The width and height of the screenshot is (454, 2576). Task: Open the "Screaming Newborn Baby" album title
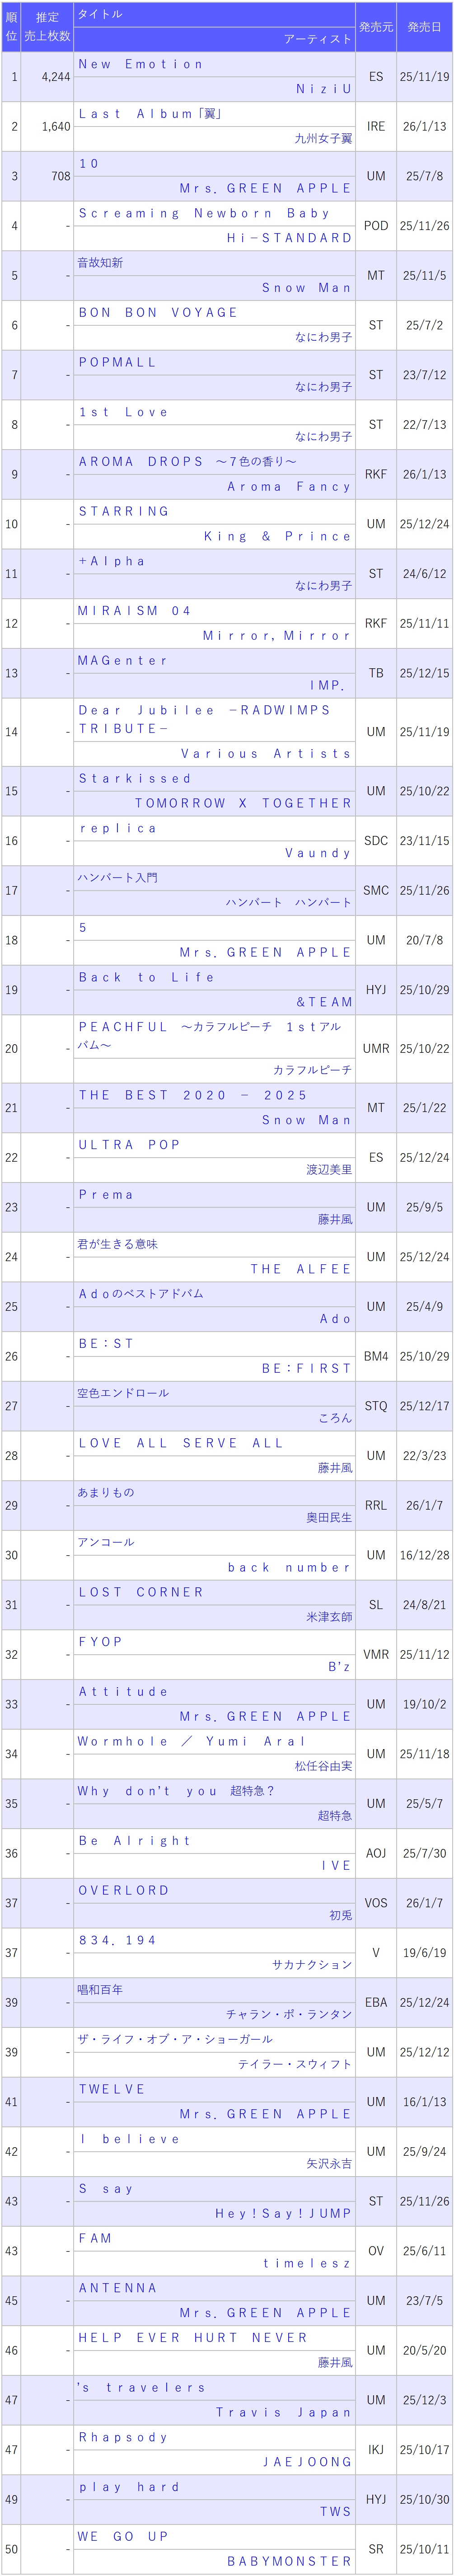[x=204, y=213]
